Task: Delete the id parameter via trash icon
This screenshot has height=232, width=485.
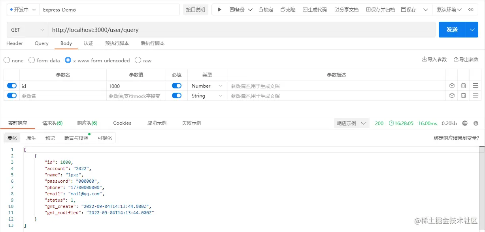Action: point(463,85)
